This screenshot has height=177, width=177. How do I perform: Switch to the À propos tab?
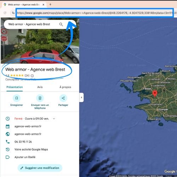click(x=65, y=87)
